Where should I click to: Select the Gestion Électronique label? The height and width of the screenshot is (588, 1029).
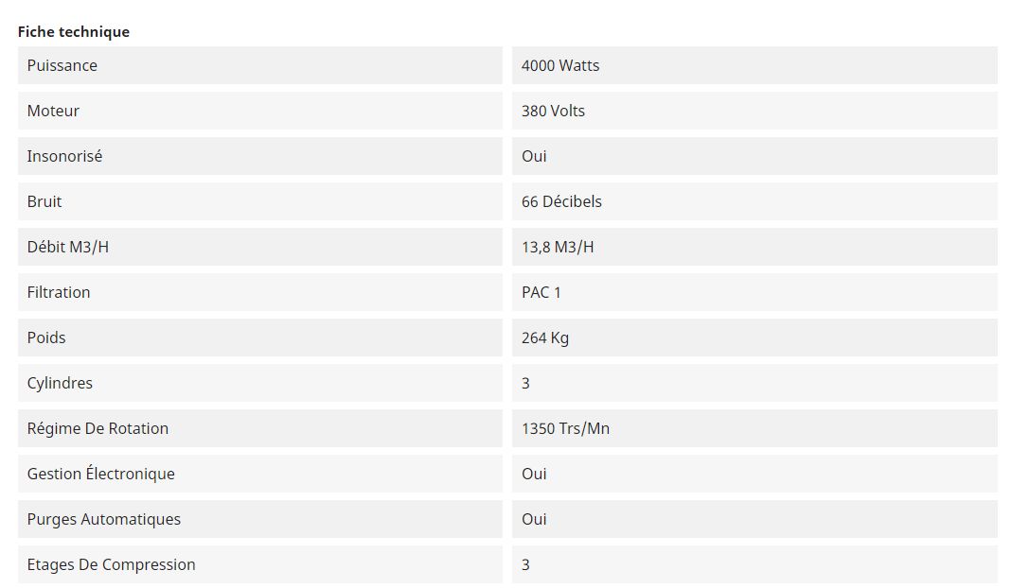[x=100, y=474]
